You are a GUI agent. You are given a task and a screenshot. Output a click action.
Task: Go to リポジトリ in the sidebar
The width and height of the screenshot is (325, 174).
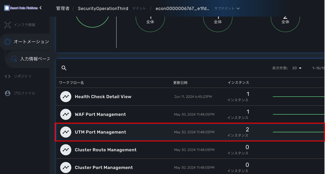tap(23, 76)
